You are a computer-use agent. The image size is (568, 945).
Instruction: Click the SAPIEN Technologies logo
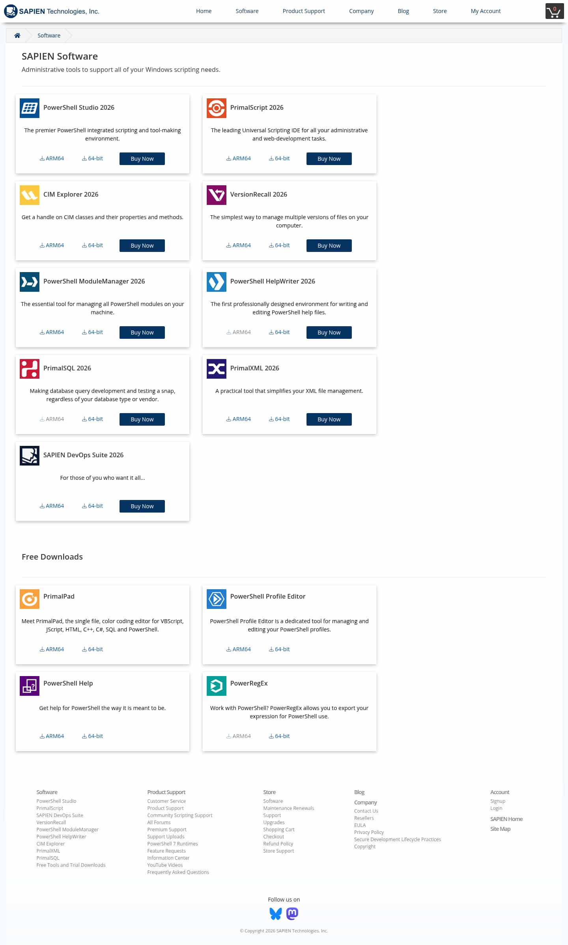(x=52, y=11)
